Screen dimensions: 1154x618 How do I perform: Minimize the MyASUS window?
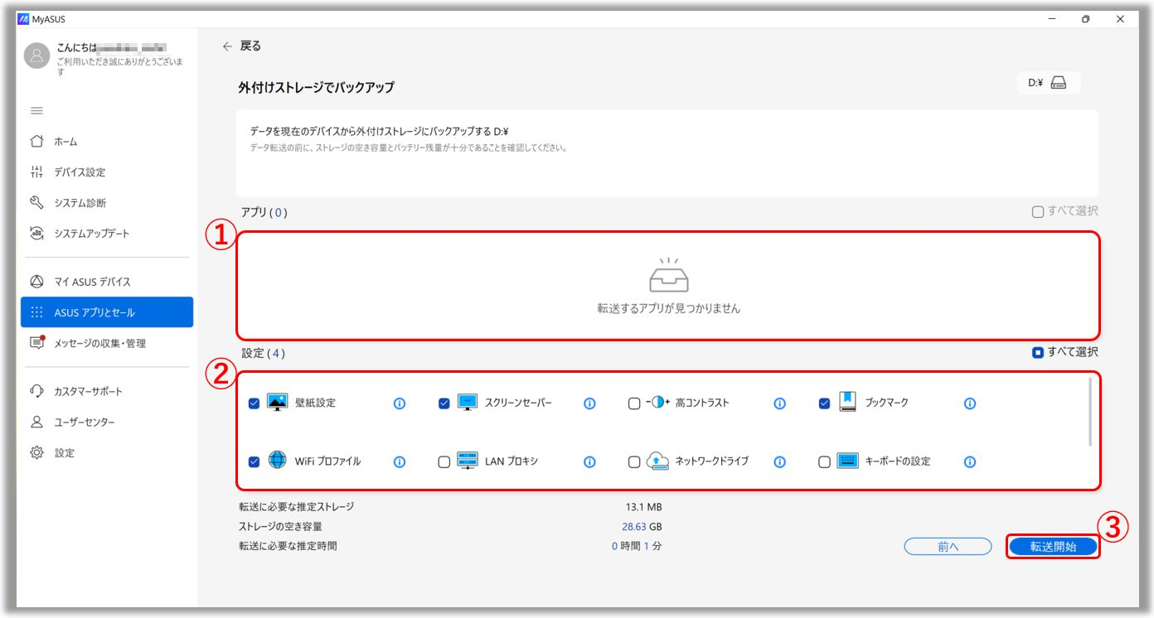[x=1052, y=19]
